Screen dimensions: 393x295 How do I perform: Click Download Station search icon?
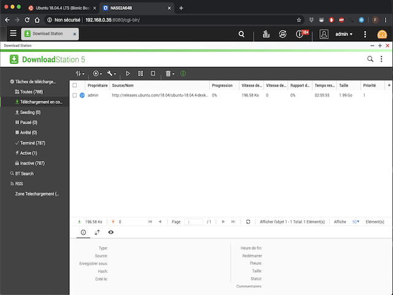(370, 59)
